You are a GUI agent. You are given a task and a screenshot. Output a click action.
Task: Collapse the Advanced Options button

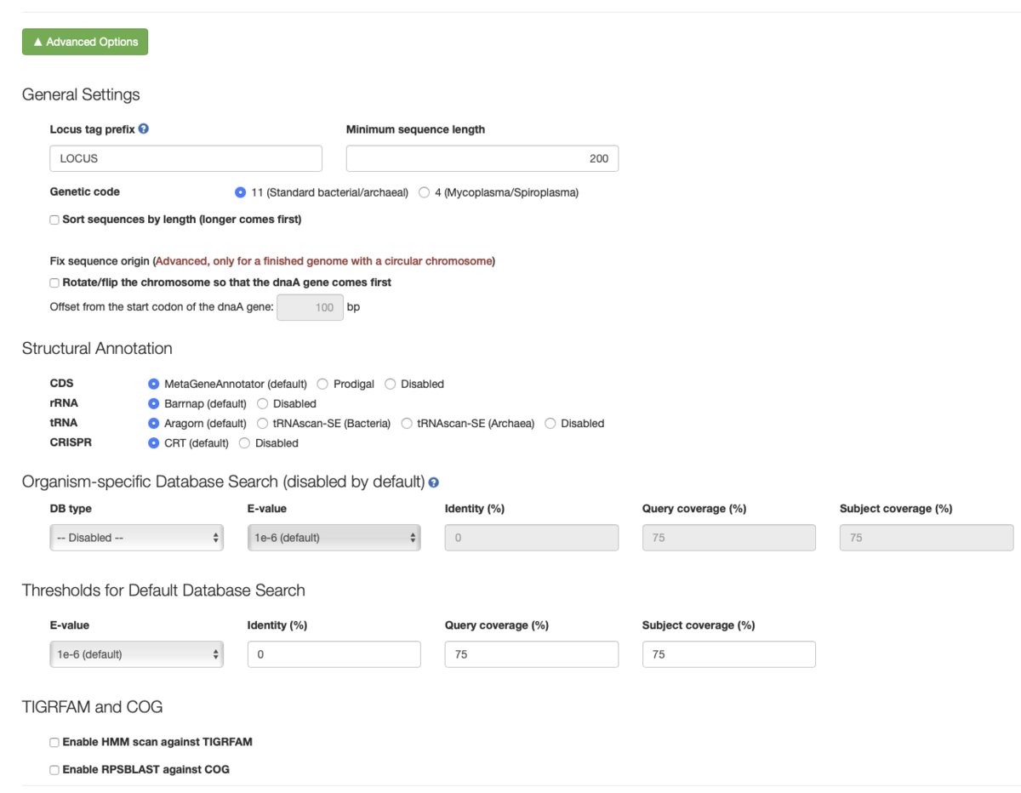click(x=85, y=42)
